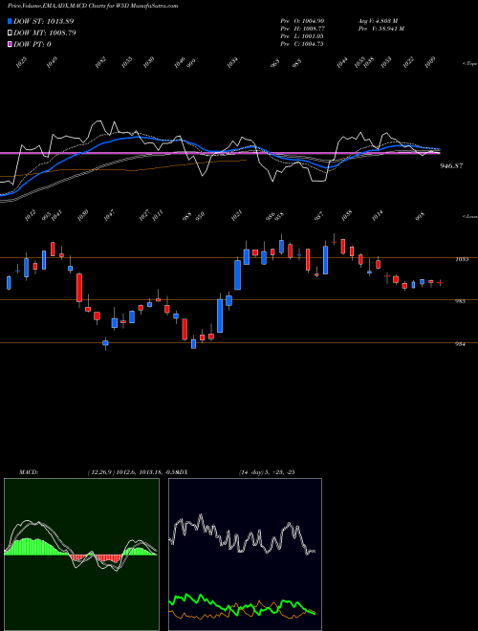Click the magenta DOW PT legend swatch

tap(10, 45)
